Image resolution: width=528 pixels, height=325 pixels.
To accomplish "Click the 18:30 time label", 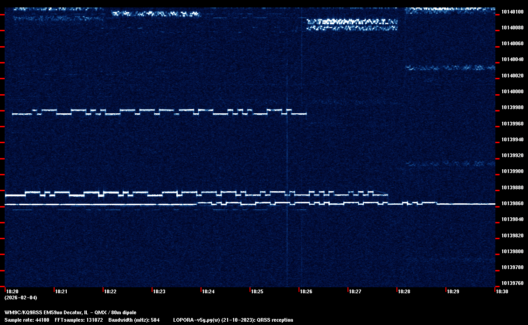I will [502, 291].
